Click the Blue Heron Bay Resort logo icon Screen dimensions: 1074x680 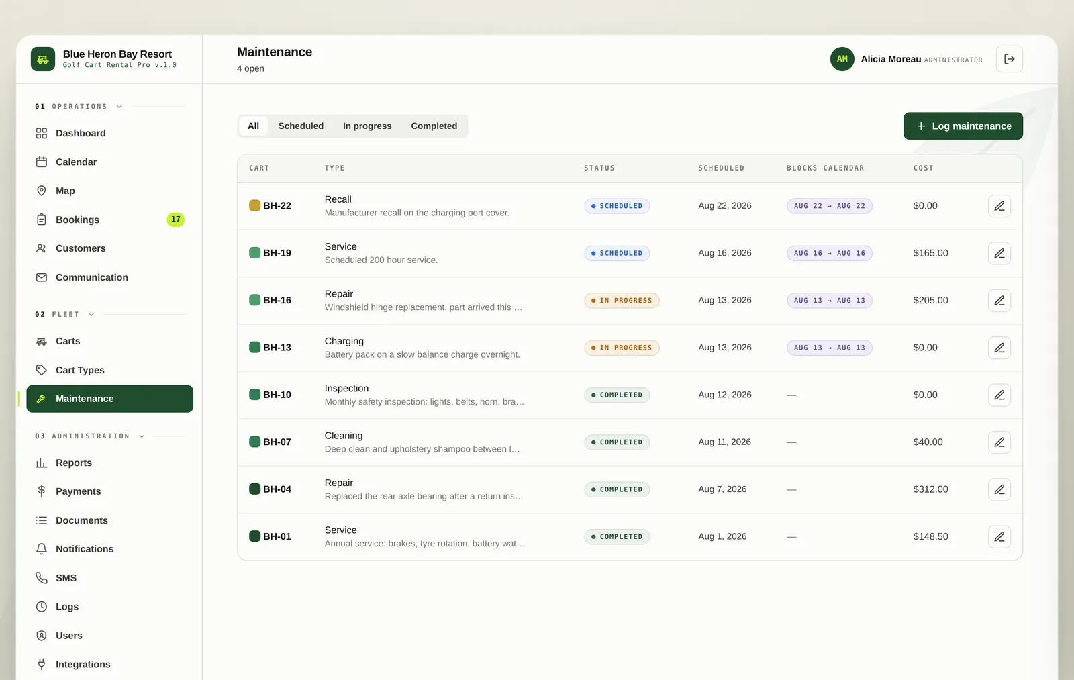point(43,59)
